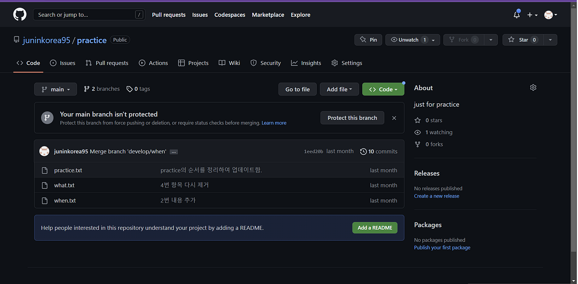This screenshot has width=578, height=284.
Task: Click Protect this branch button
Action: (352, 118)
